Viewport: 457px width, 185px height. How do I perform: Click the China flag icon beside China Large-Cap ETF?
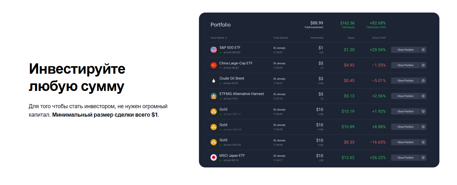pos(214,65)
